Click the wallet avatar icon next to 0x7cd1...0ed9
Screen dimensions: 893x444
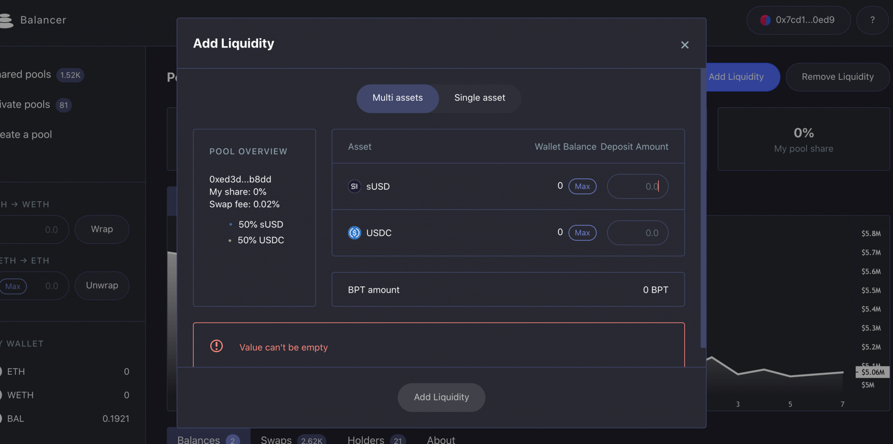[x=765, y=20]
